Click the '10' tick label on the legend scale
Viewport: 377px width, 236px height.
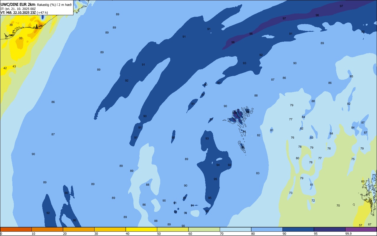(x=33, y=234)
